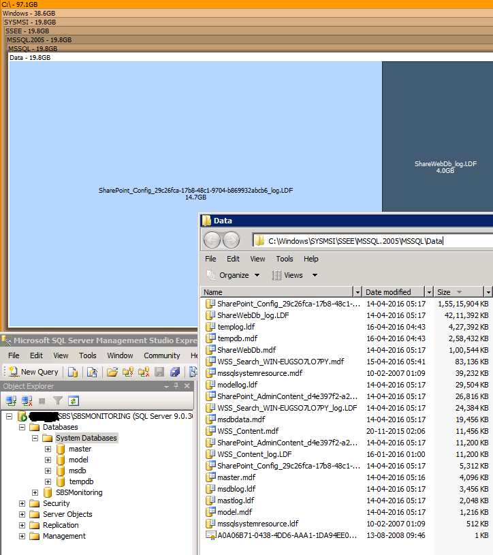
Task: Collapse the SBSMONITORING server node
Action: coord(10,416)
